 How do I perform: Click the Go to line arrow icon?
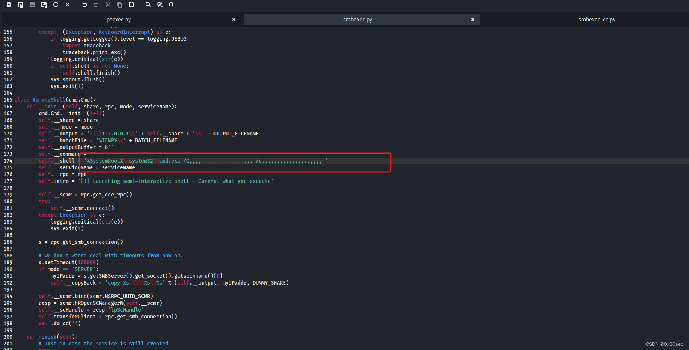(x=171, y=5)
